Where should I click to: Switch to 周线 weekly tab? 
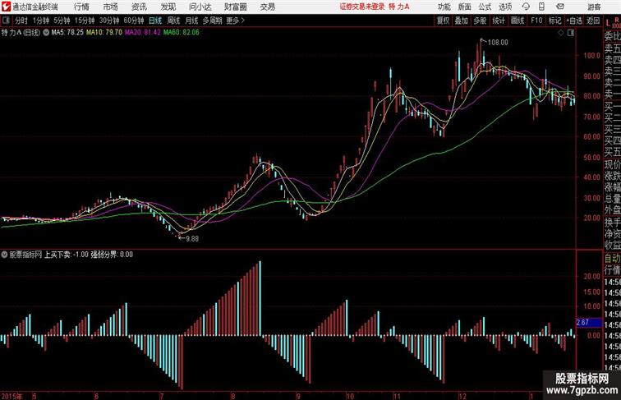pos(173,21)
